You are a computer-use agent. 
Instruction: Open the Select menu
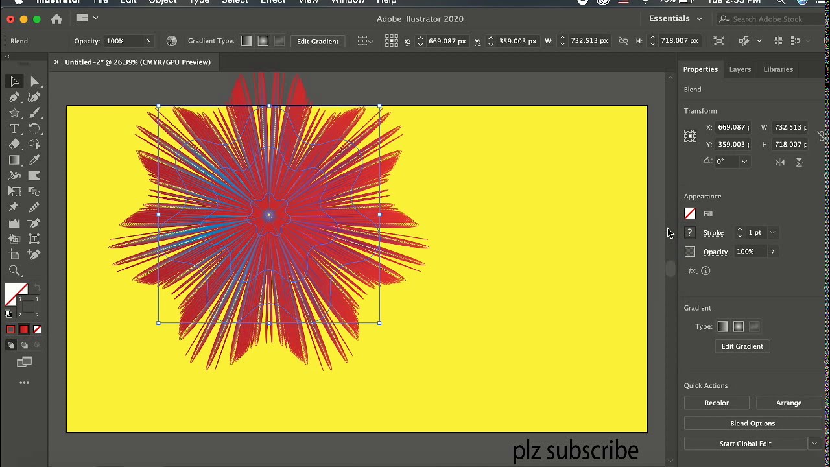(235, 2)
